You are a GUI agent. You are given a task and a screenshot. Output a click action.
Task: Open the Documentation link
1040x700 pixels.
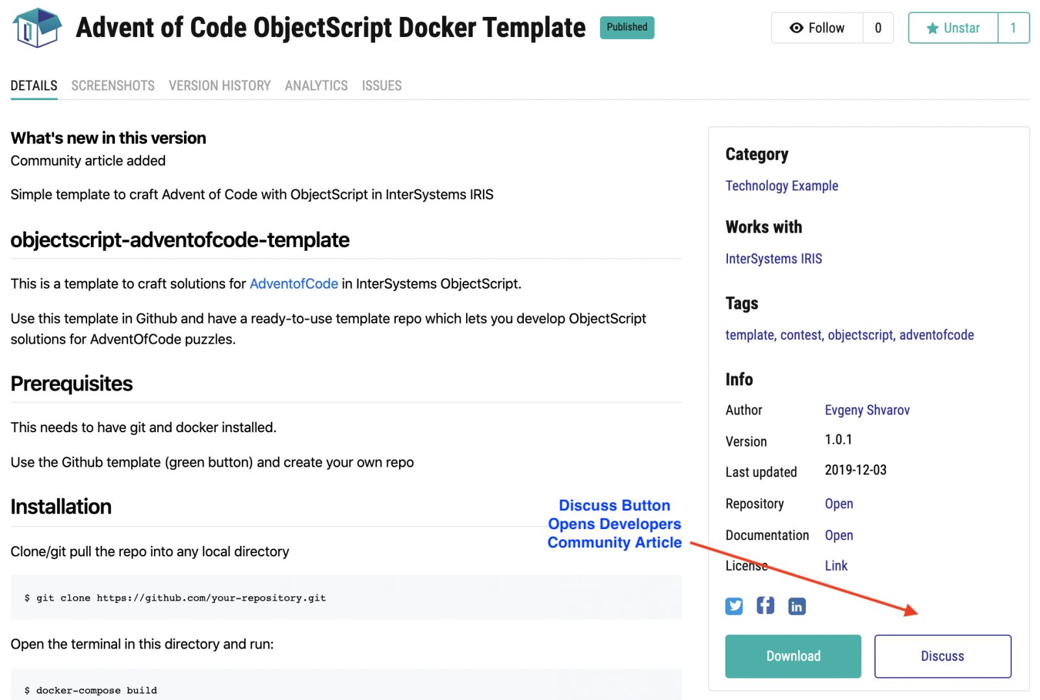pyautogui.click(x=838, y=535)
